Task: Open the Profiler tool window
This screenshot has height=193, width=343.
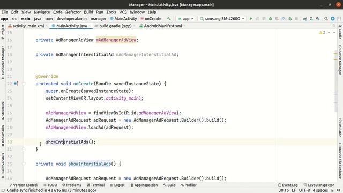Action: (188, 185)
